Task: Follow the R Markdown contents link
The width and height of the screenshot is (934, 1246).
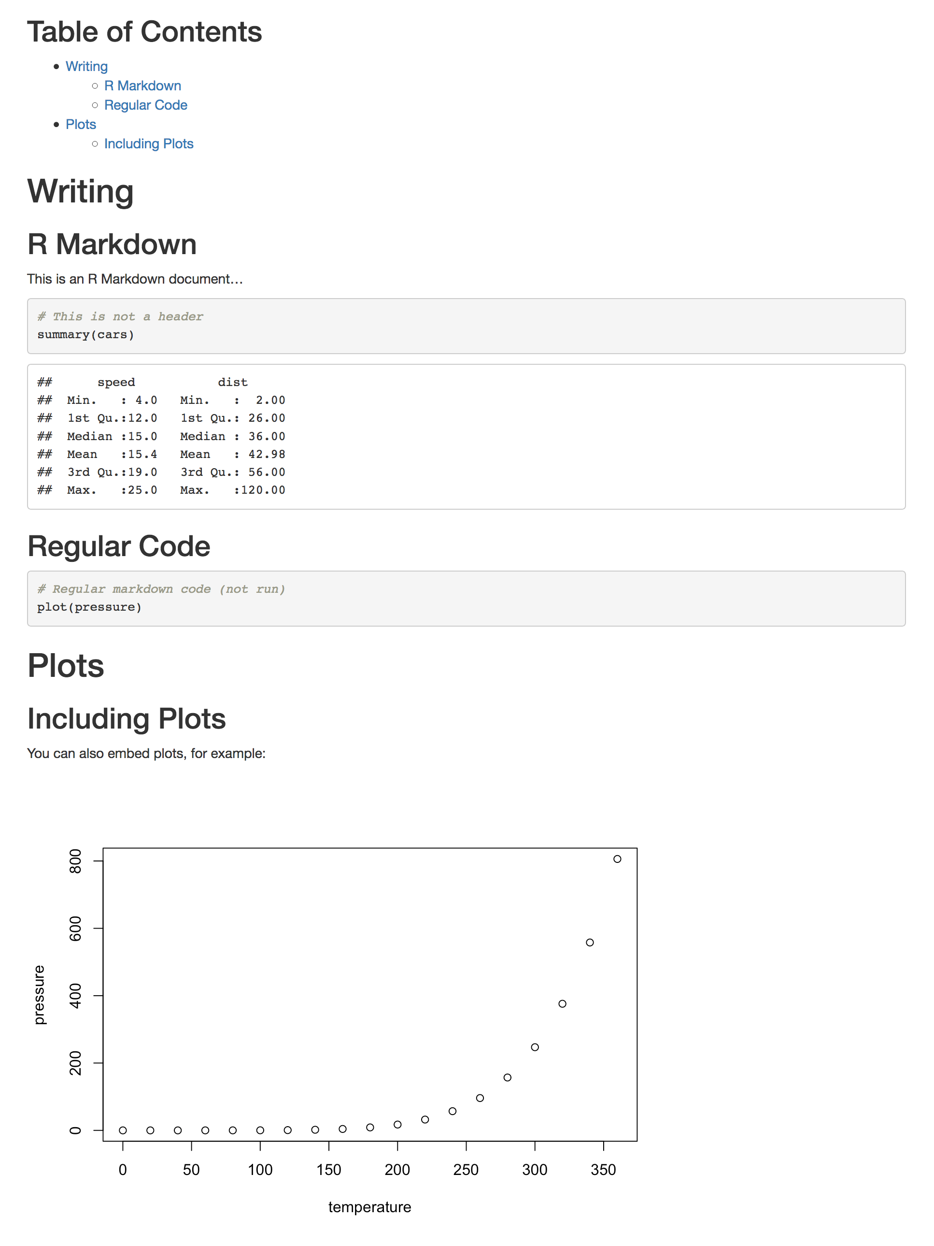Action: pyautogui.click(x=142, y=86)
